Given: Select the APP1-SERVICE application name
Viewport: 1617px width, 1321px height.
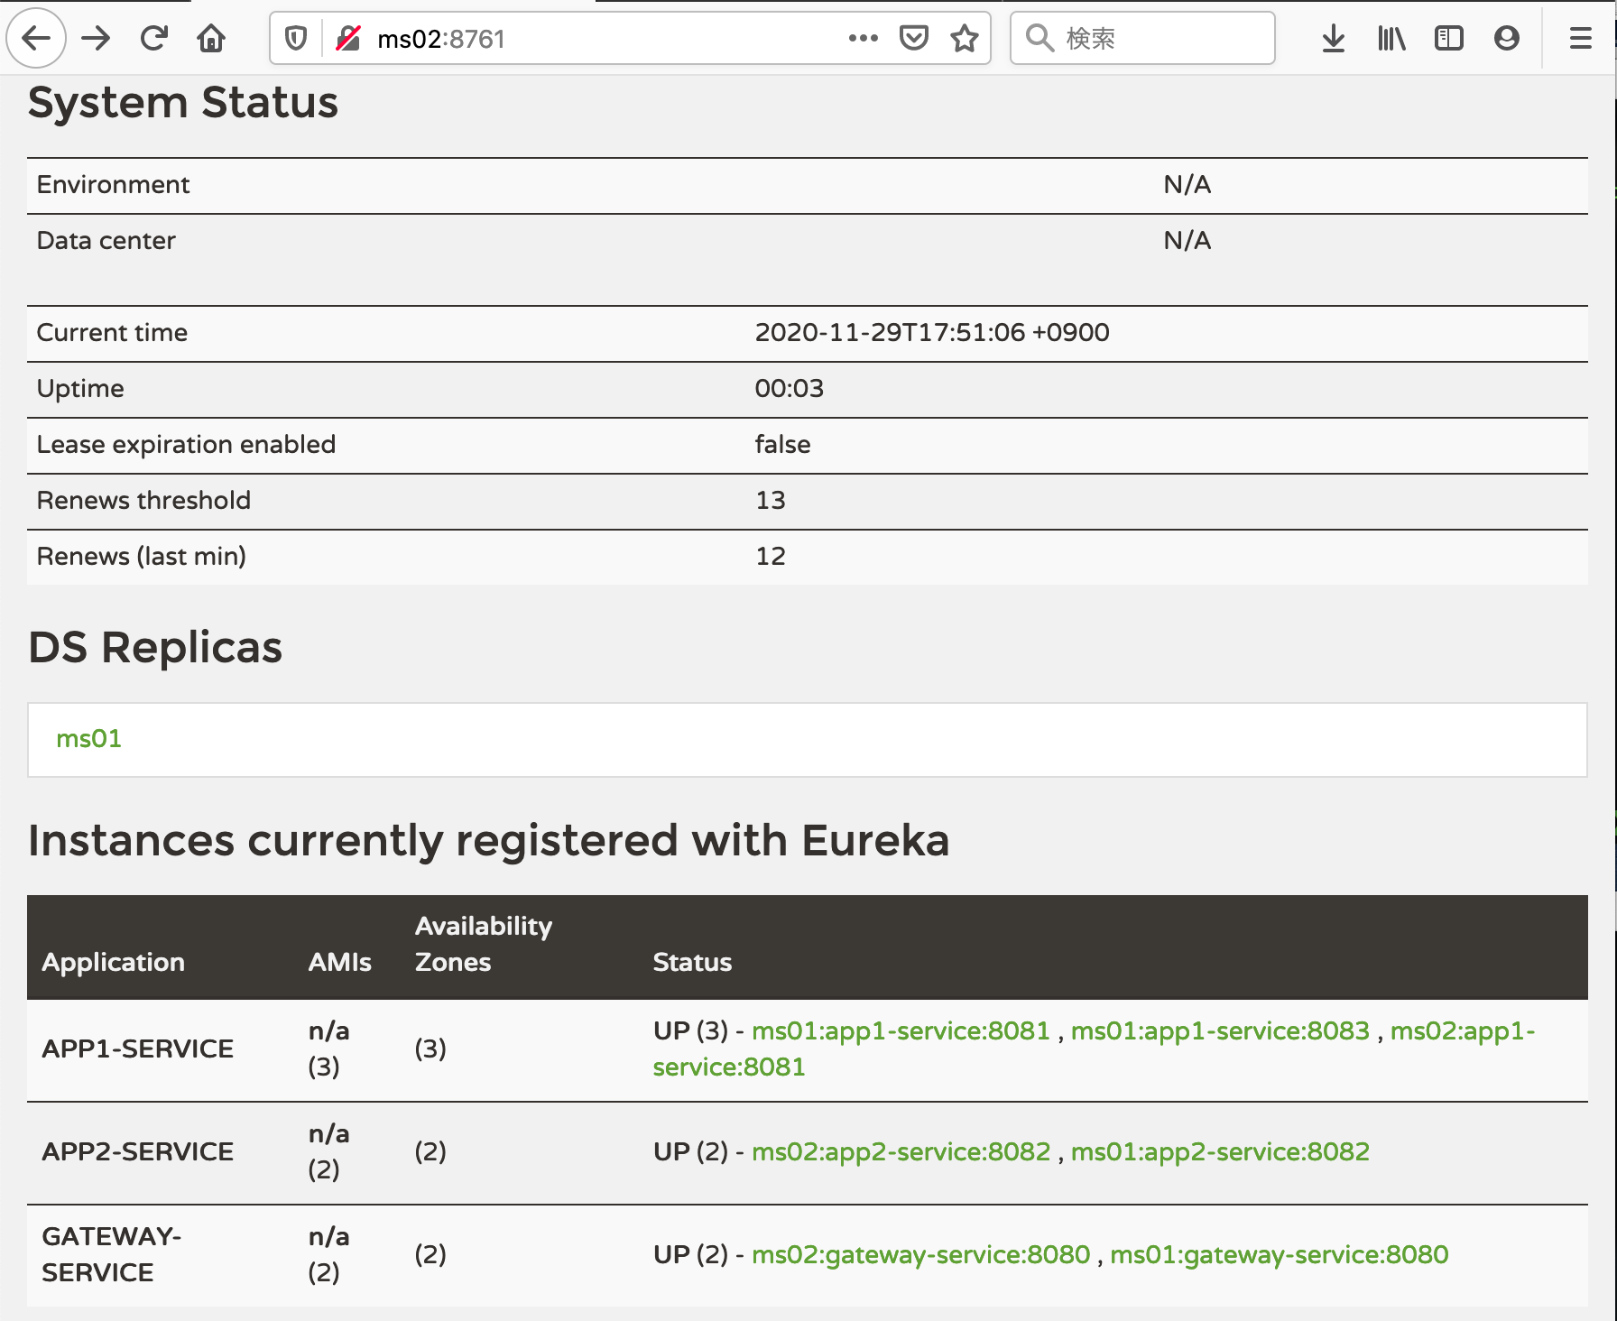Looking at the screenshot, I should tap(138, 1048).
